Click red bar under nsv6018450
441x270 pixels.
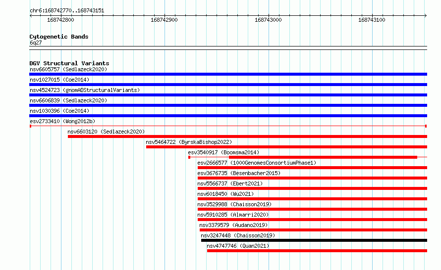313,199
